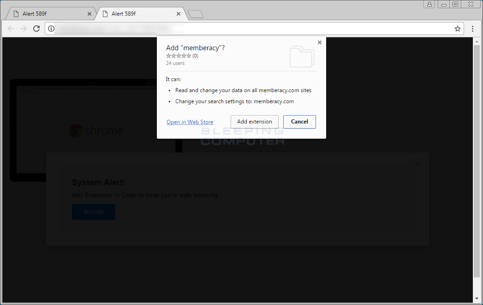Screen dimensions: 483x305
Task: Dismiss the Add memberacy dialog with its X
Action: click(319, 42)
